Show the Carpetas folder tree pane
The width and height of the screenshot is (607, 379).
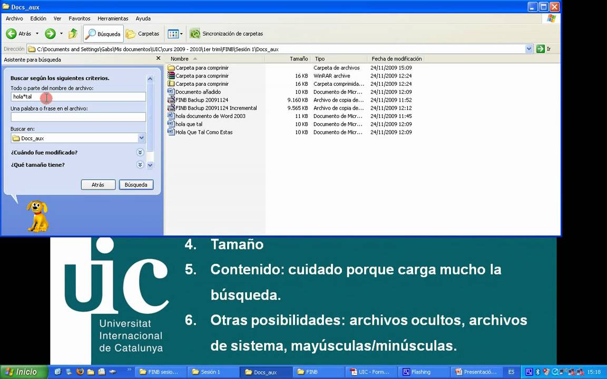[142, 34]
